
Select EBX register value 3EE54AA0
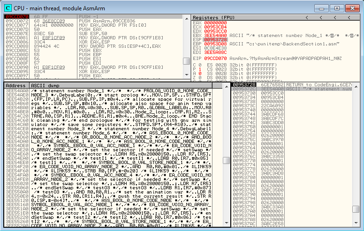(x=215, y=36)
